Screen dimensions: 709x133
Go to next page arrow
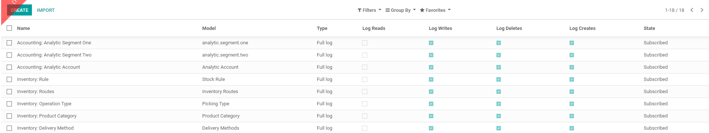702,10
